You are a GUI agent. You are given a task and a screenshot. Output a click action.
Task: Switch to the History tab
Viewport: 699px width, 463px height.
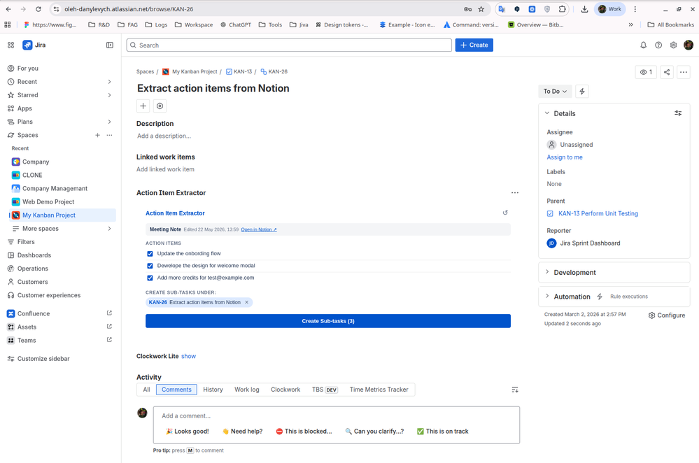click(213, 390)
